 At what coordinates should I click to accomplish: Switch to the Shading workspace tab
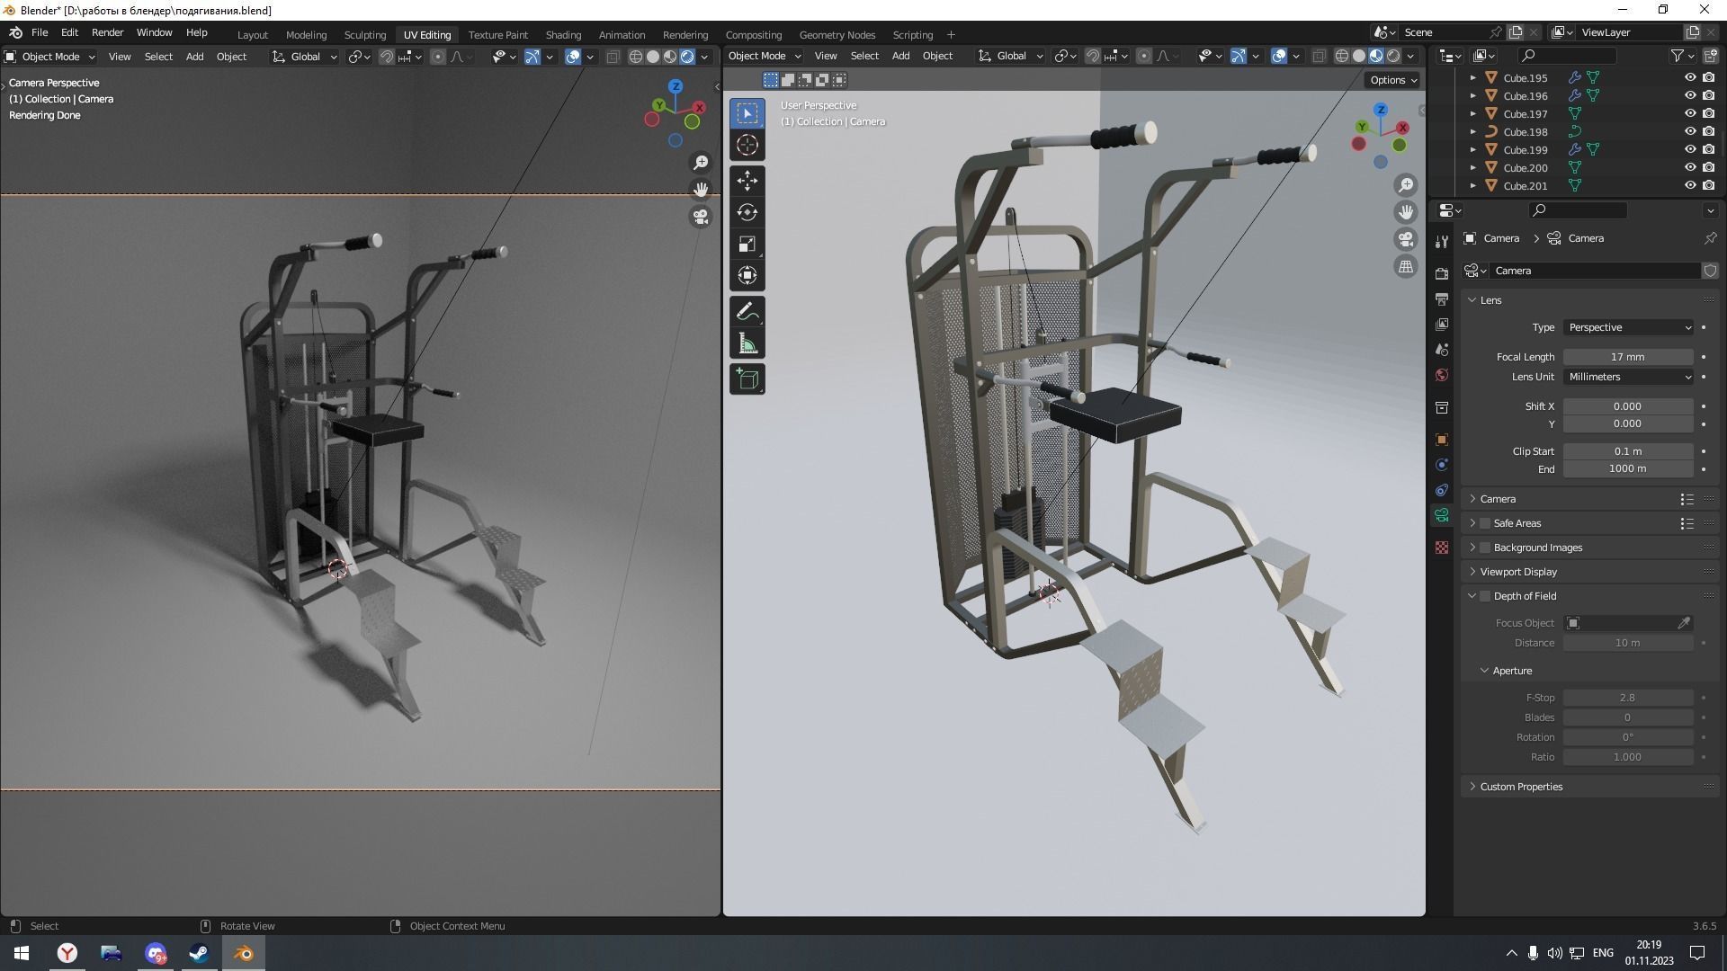[x=563, y=35]
